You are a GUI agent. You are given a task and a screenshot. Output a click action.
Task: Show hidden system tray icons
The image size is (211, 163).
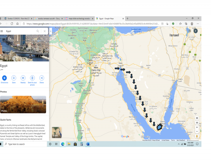(179, 144)
